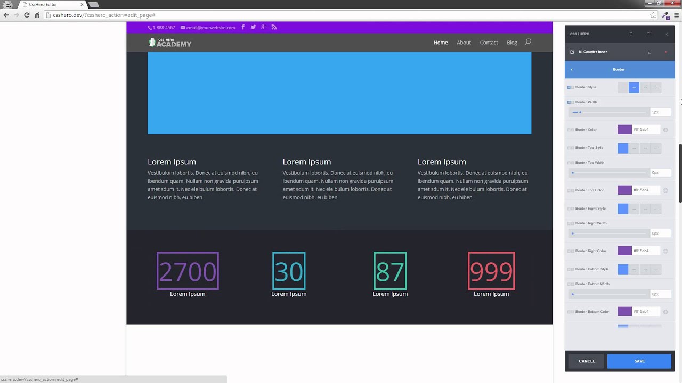Open the RSS feed icon
This screenshot has width=682, height=383.
tap(274, 27)
